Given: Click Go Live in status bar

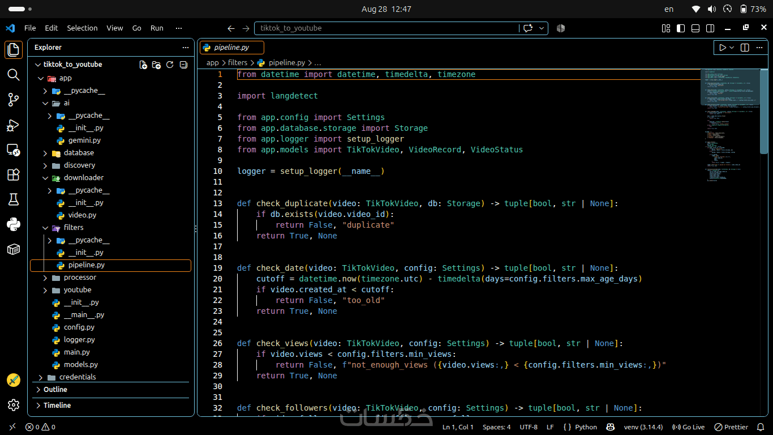Looking at the screenshot, I should click(x=689, y=427).
